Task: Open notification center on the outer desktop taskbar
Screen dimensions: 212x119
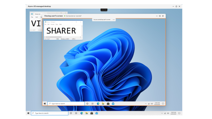Action: pos(179,113)
